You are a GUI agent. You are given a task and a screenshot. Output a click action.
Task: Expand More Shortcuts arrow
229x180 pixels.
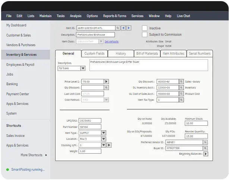pyautogui.click(x=46, y=155)
